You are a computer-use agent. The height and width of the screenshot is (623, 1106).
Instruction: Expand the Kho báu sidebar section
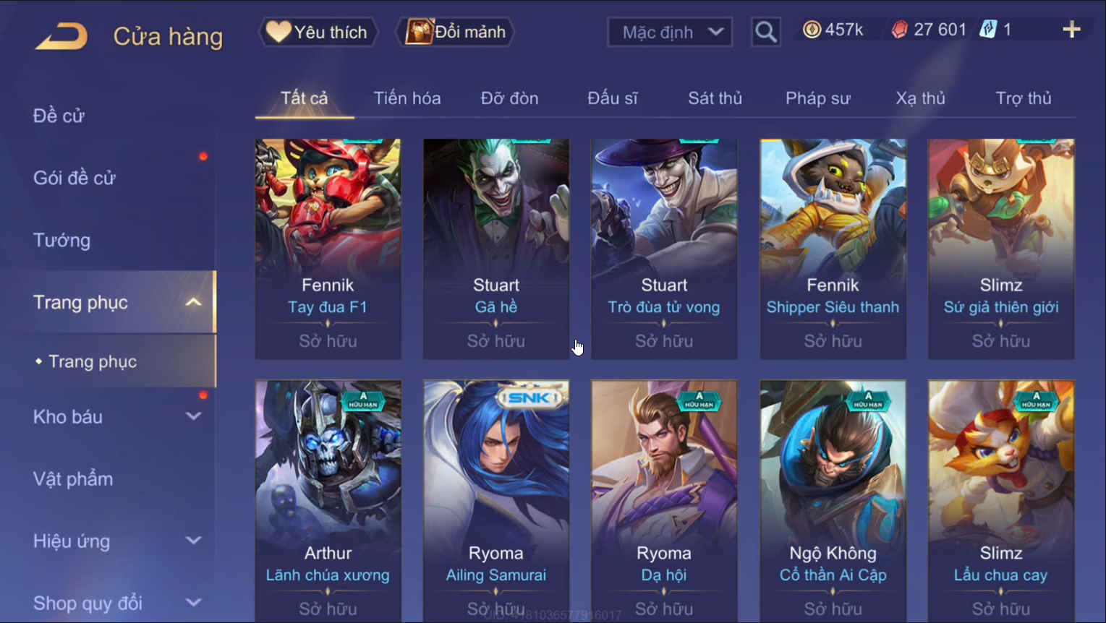click(x=193, y=416)
